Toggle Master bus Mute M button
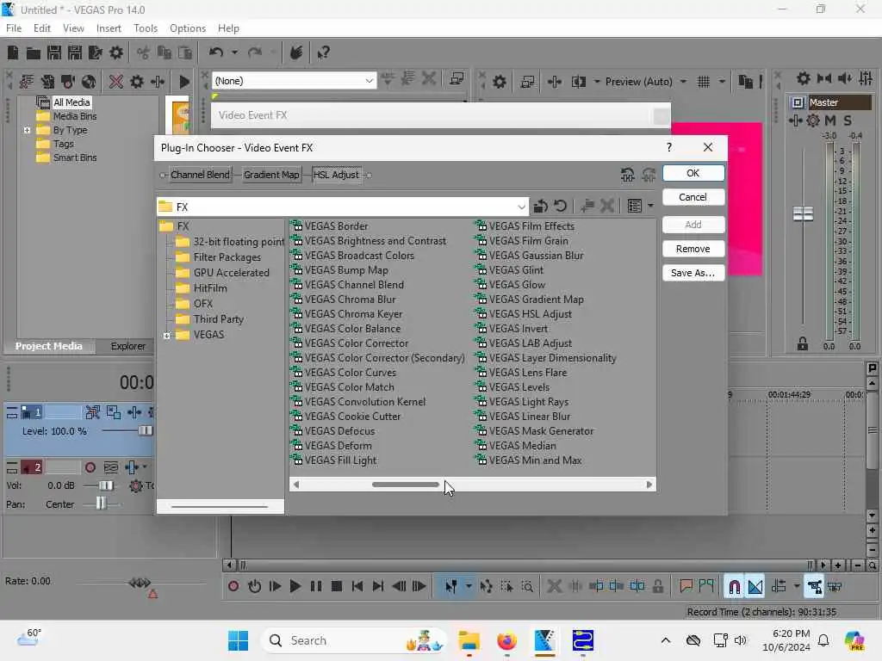 [830, 120]
